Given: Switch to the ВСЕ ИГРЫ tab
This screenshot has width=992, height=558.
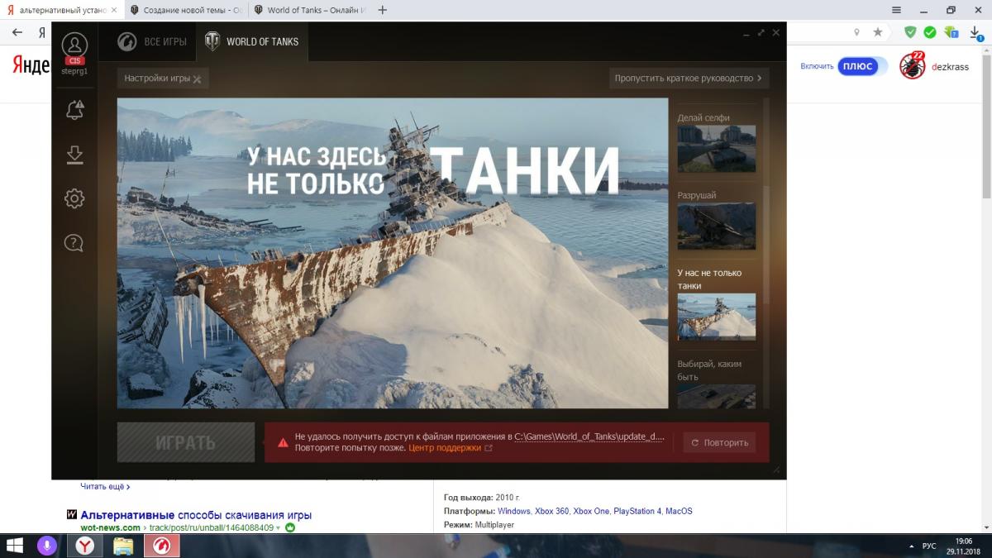Looking at the screenshot, I should pos(151,41).
